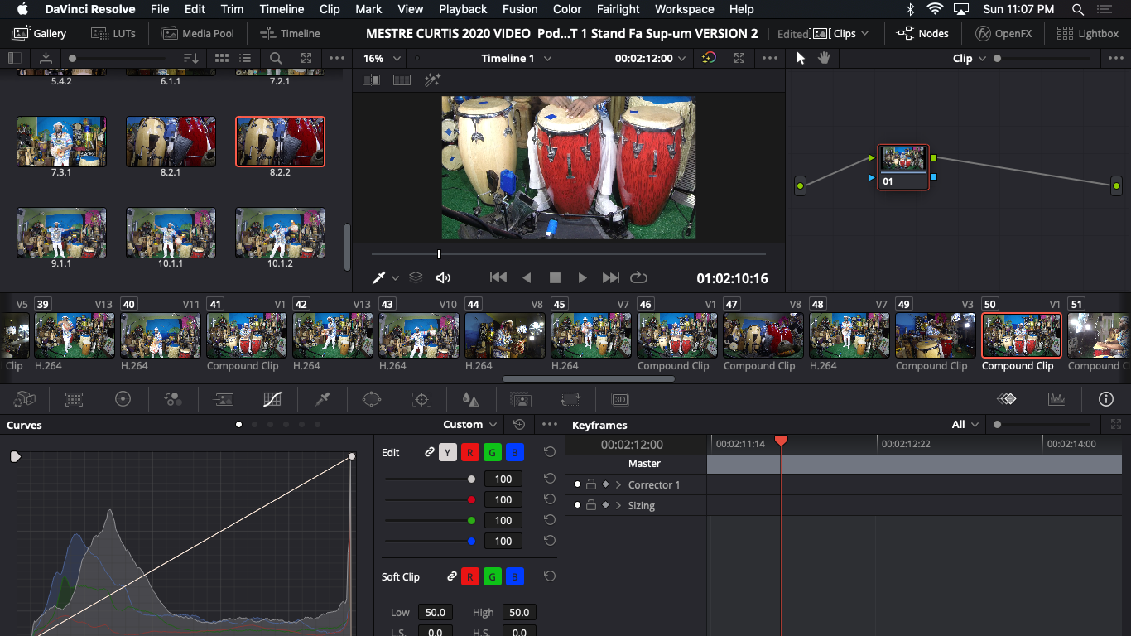Click the LUTs button
Viewport: 1131px width, 636px height.
(x=113, y=33)
